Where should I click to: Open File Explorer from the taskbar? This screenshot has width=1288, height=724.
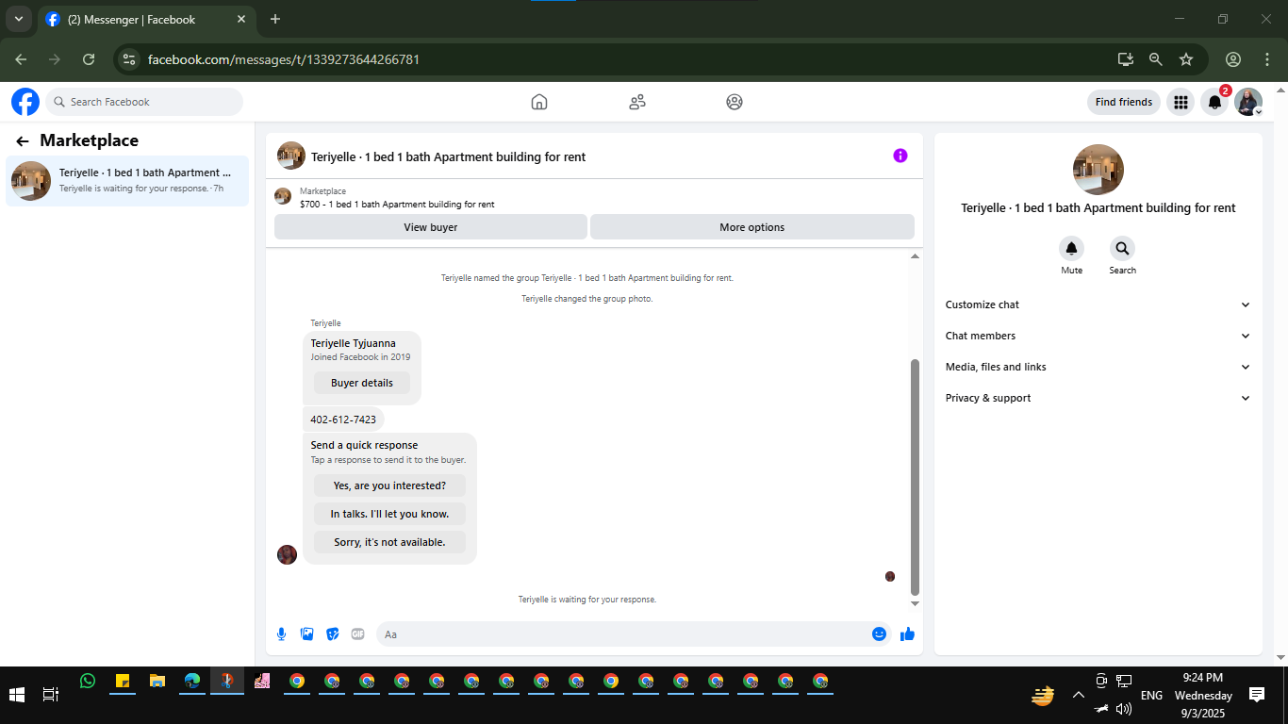[x=157, y=681]
